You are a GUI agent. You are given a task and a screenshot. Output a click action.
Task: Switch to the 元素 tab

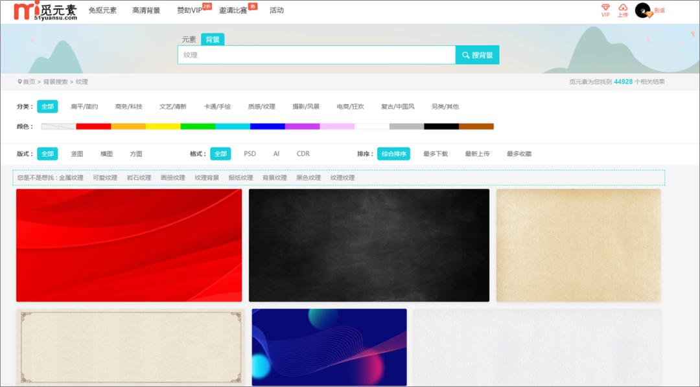click(189, 39)
